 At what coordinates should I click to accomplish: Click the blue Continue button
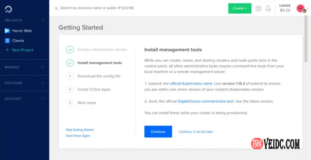[x=158, y=132]
